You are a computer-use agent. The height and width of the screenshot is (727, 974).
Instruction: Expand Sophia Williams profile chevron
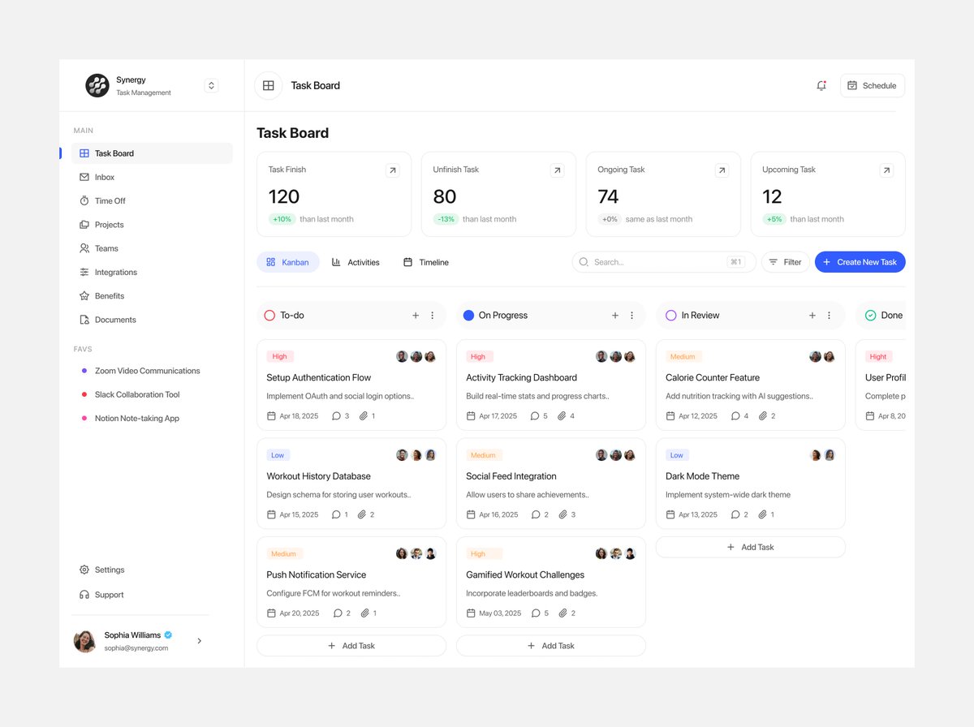pyautogui.click(x=200, y=641)
